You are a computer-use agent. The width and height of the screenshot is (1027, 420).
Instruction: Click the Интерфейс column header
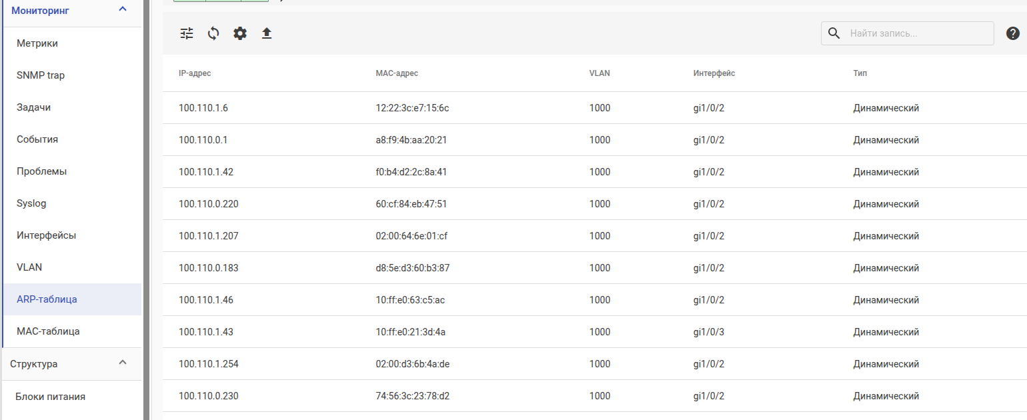click(714, 73)
